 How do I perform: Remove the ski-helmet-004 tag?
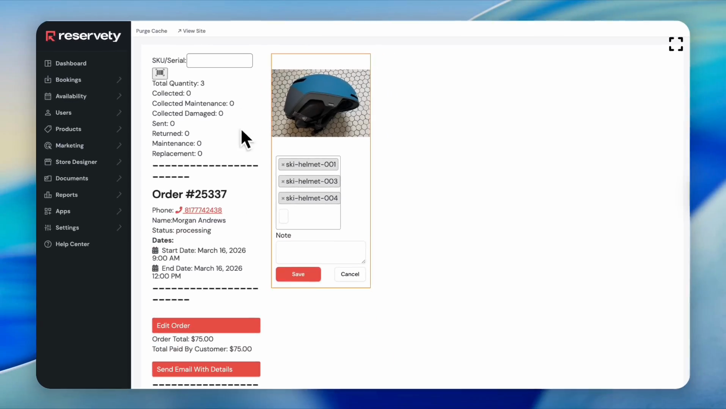click(283, 198)
